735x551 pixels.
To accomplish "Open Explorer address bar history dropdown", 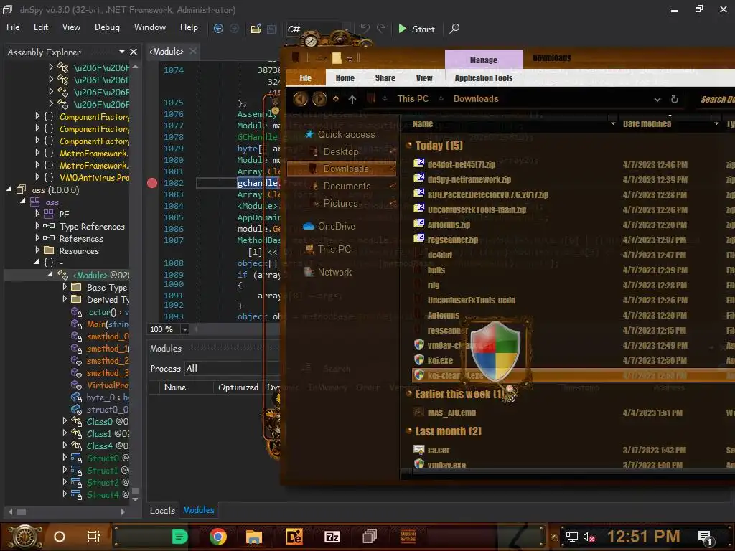I will (x=657, y=99).
